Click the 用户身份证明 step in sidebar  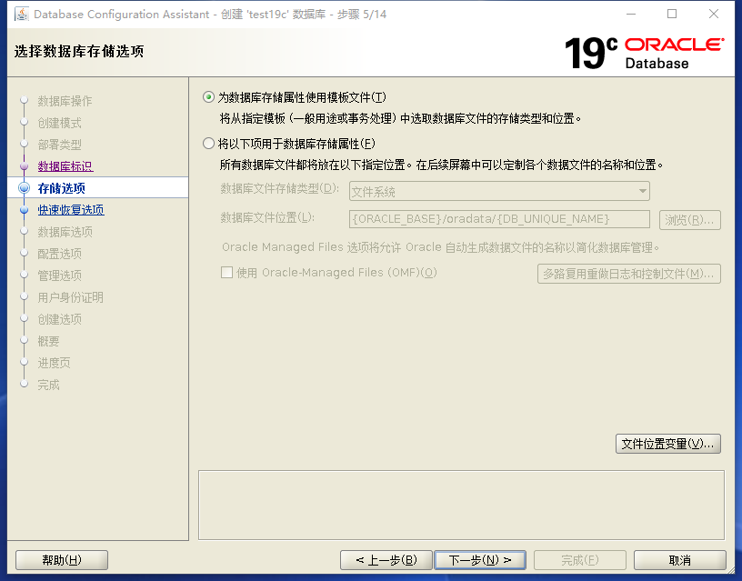point(70,297)
